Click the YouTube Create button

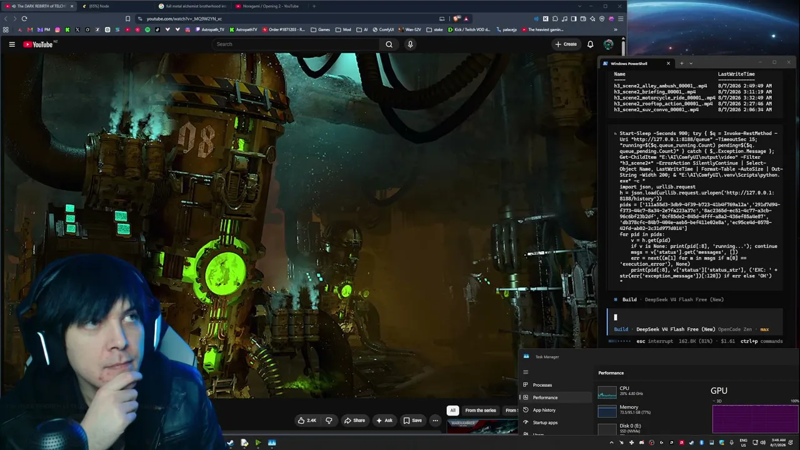[x=566, y=44]
